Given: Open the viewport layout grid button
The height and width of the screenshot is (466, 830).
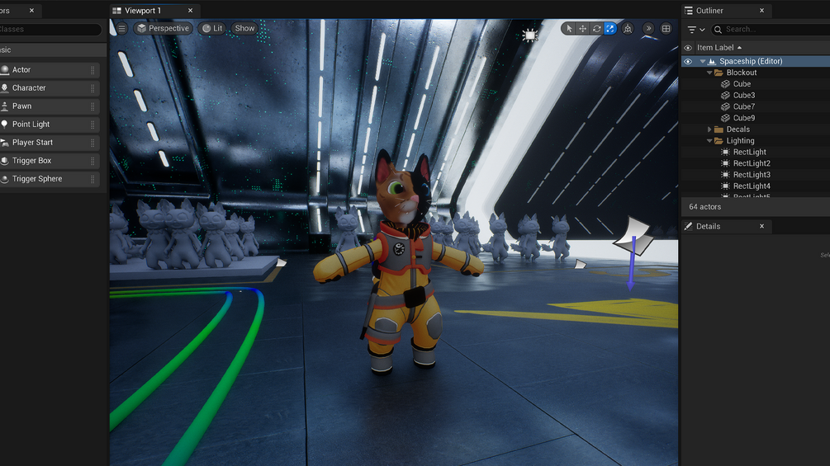Looking at the screenshot, I should (666, 29).
